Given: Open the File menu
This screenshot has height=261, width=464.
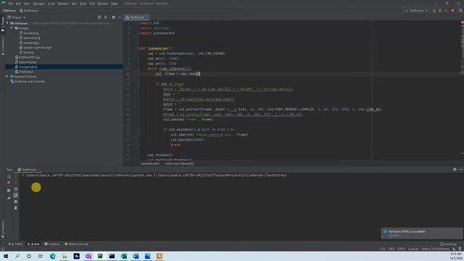Looking at the screenshot, I should [11, 4].
